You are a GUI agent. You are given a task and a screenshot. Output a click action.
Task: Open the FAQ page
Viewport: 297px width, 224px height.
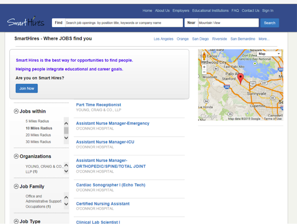point(235,10)
